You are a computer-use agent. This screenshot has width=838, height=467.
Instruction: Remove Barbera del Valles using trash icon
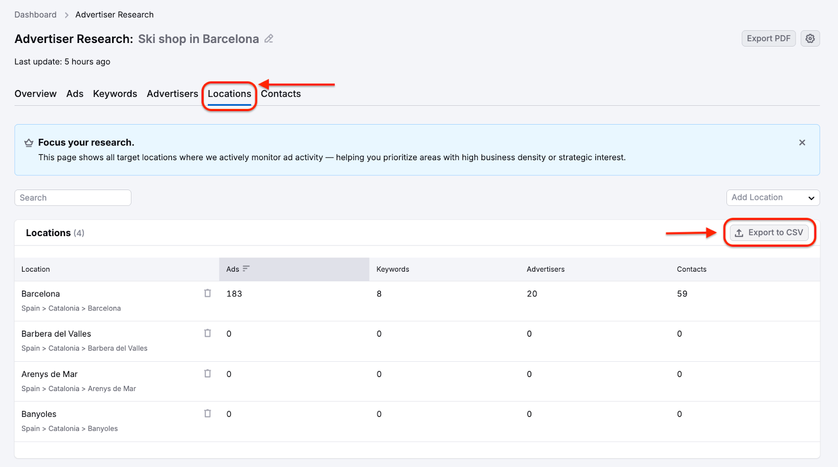[x=207, y=333]
